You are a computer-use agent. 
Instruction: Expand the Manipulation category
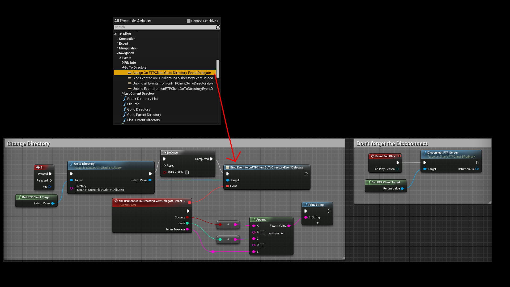point(117,48)
